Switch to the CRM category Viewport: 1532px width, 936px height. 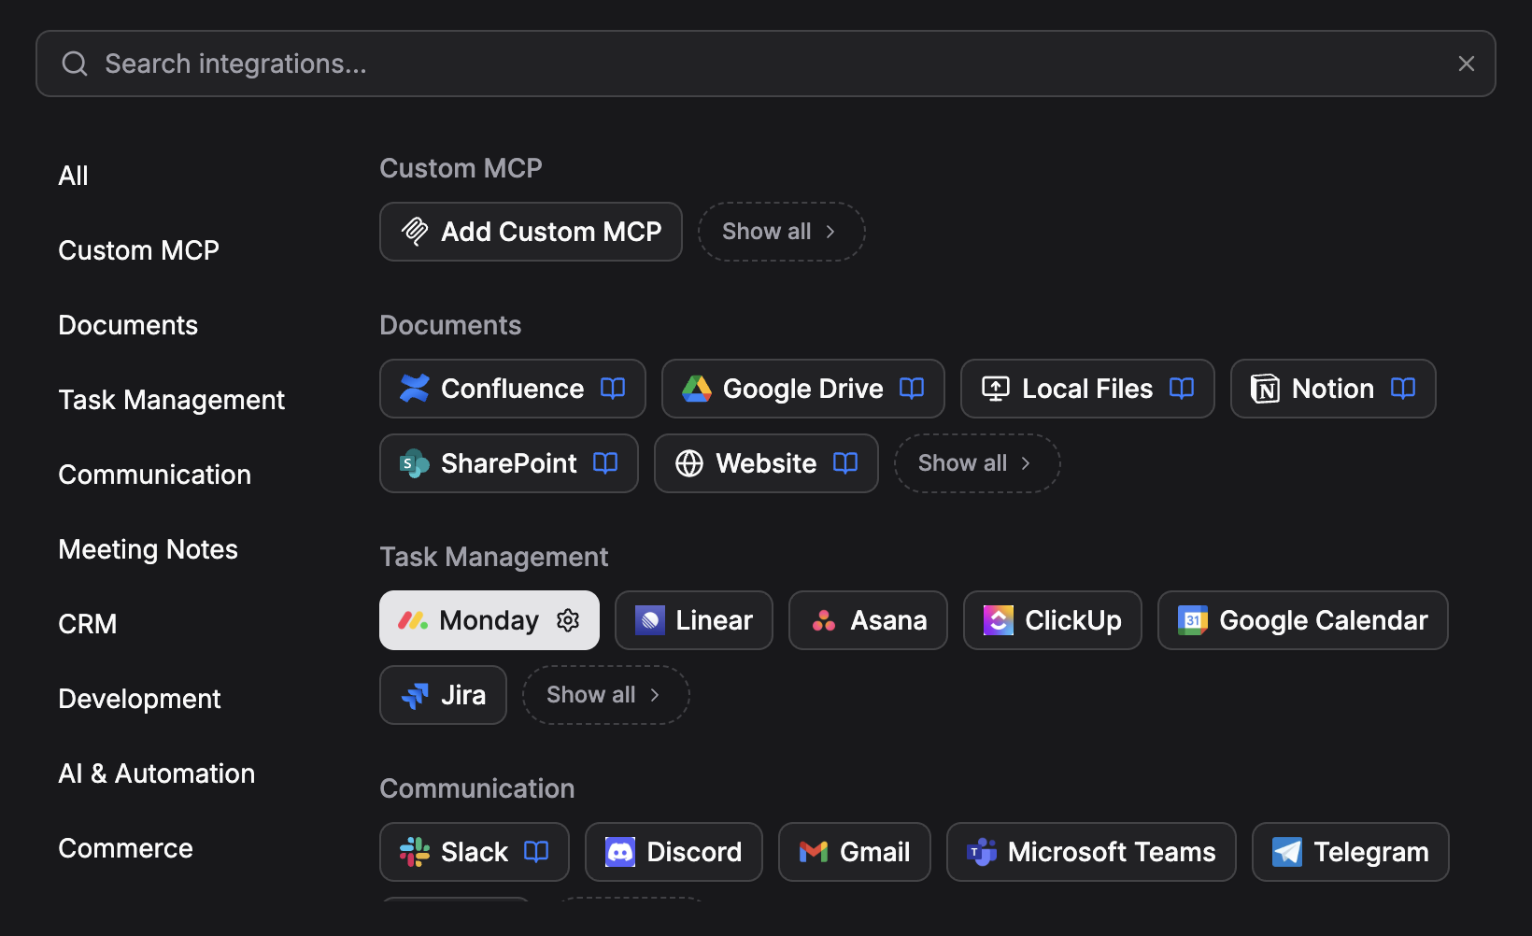click(x=87, y=623)
